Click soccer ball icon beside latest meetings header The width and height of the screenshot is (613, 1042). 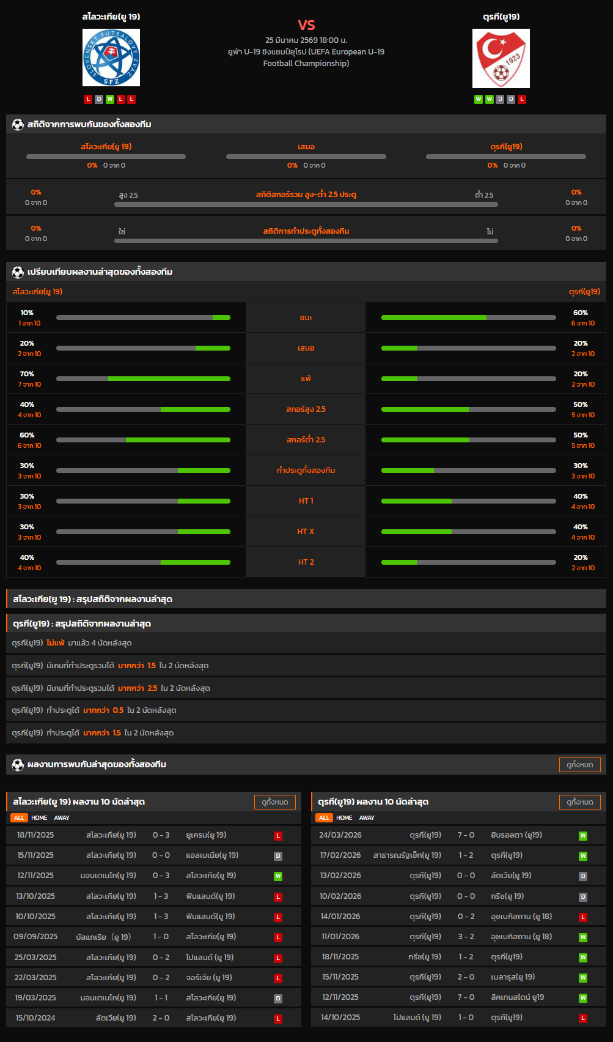[18, 765]
